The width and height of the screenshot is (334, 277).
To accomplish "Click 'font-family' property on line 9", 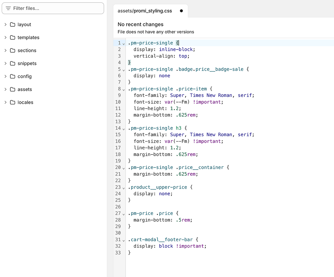I will pyautogui.click(x=149, y=95).
